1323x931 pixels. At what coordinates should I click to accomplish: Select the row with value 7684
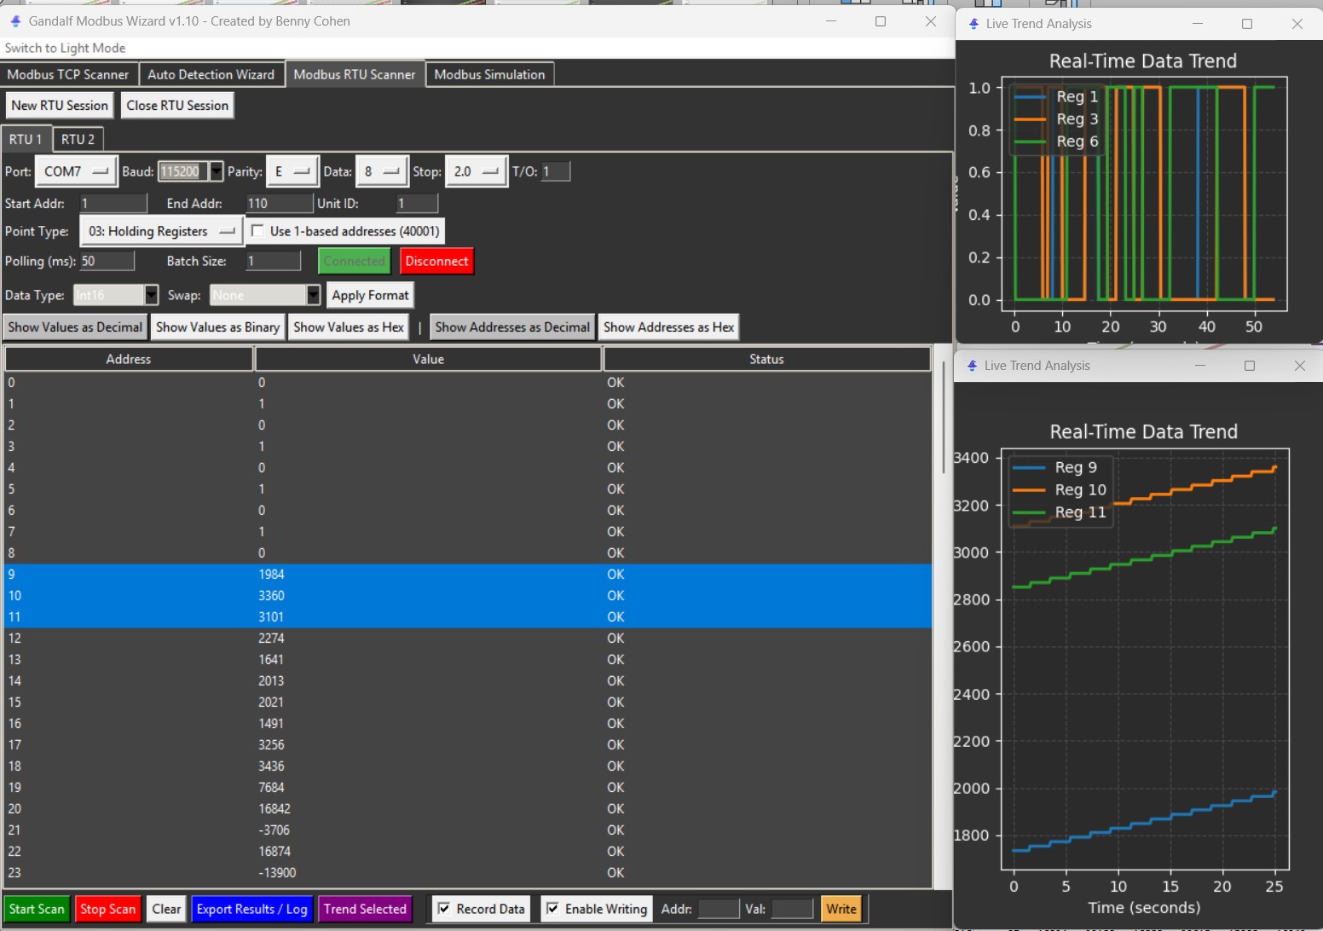pos(468,788)
